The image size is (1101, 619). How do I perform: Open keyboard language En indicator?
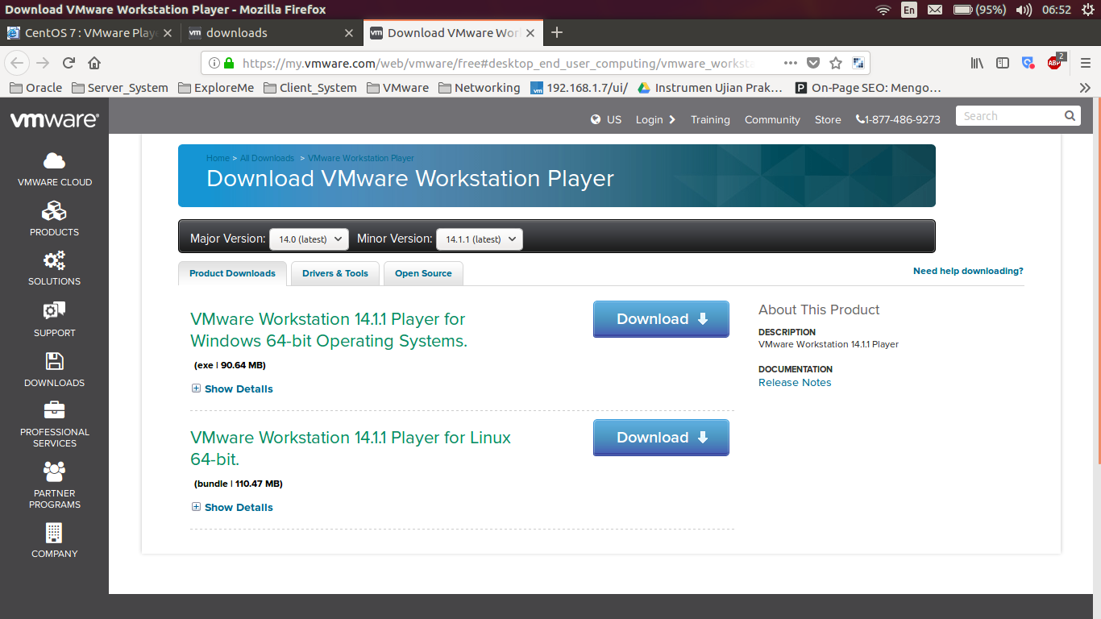click(x=908, y=10)
